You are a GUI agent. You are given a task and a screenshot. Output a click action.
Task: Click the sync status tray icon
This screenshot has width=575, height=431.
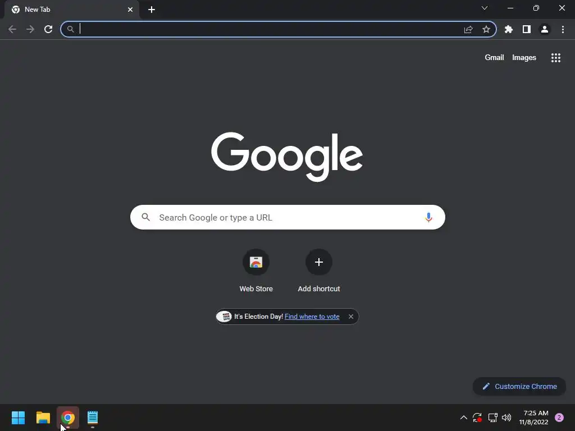coord(477,418)
